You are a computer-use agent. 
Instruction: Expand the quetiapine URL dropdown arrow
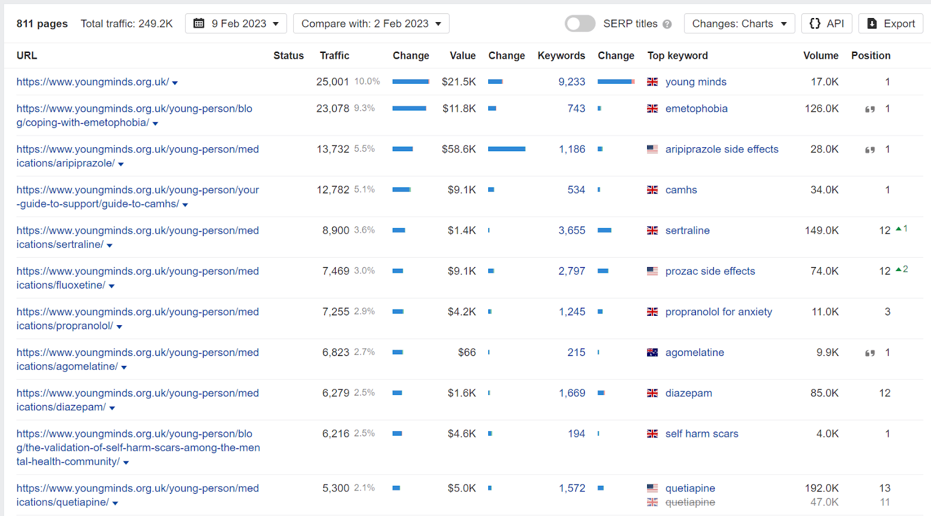pyautogui.click(x=115, y=503)
